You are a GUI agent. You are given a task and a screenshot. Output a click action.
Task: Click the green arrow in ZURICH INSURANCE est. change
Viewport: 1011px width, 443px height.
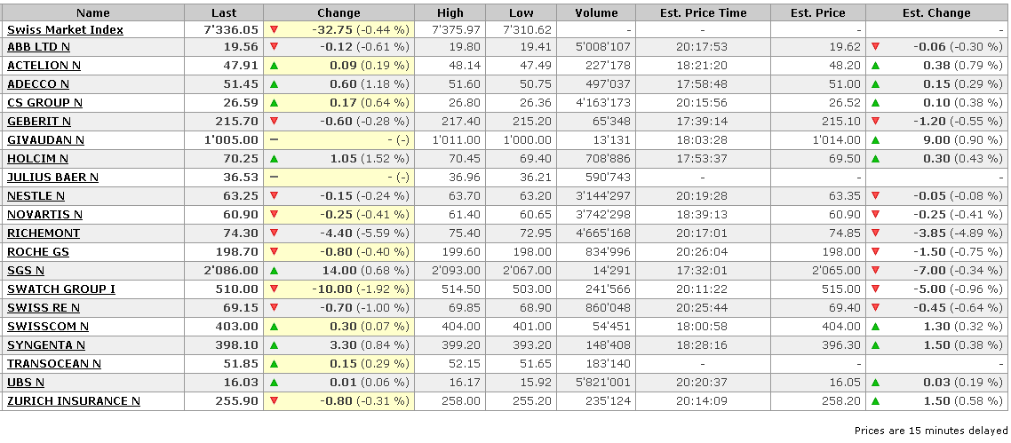point(876,401)
